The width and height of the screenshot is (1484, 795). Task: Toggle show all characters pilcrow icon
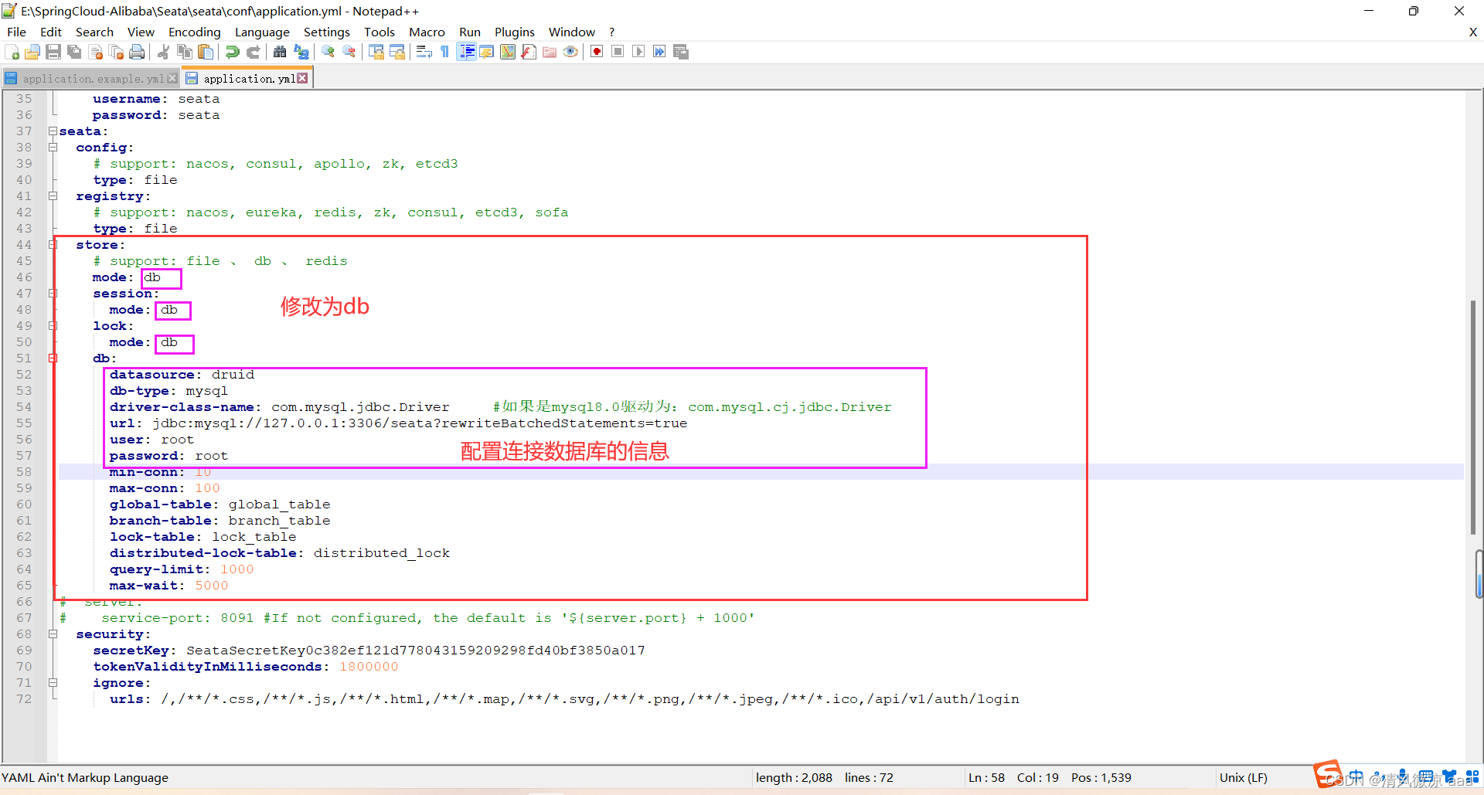[444, 52]
